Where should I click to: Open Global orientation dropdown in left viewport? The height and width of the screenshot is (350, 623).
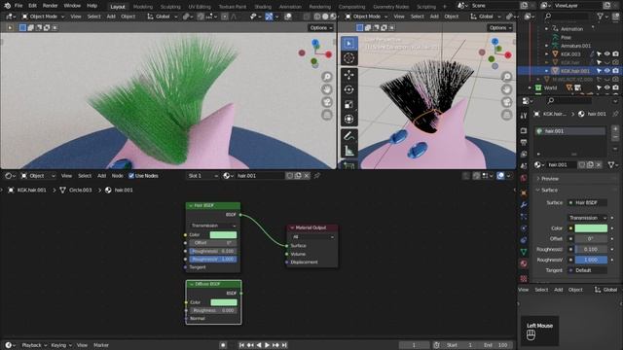coord(163,17)
